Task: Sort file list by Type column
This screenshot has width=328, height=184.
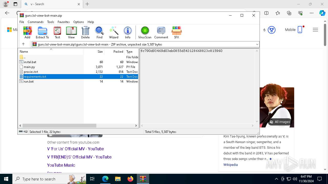Action: click(131, 51)
